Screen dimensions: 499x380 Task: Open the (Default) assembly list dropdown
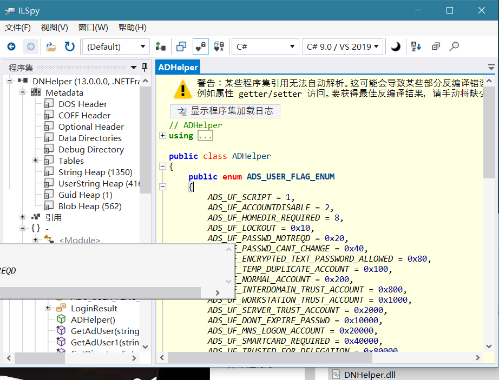(116, 47)
